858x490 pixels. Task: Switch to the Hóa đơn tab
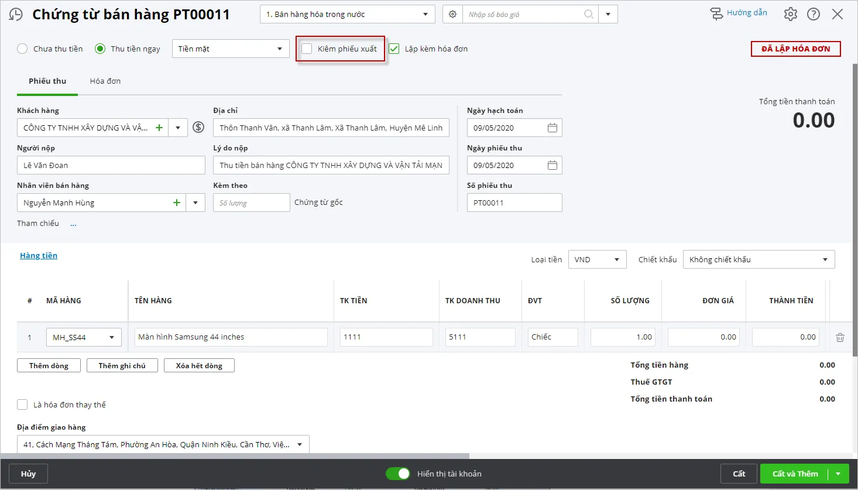point(105,81)
